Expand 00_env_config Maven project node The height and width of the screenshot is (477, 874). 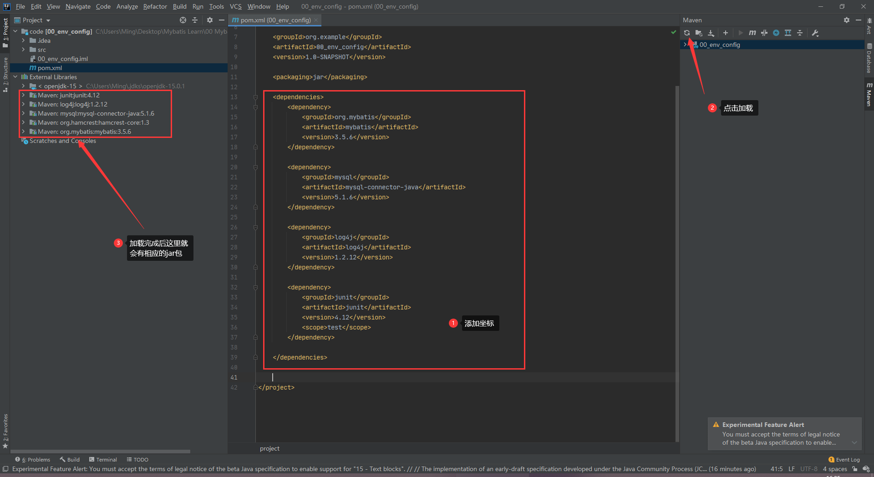coord(685,45)
